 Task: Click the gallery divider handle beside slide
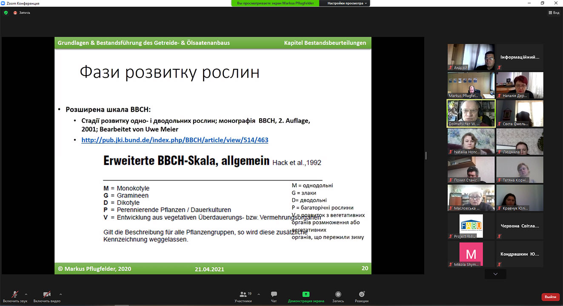click(x=426, y=156)
